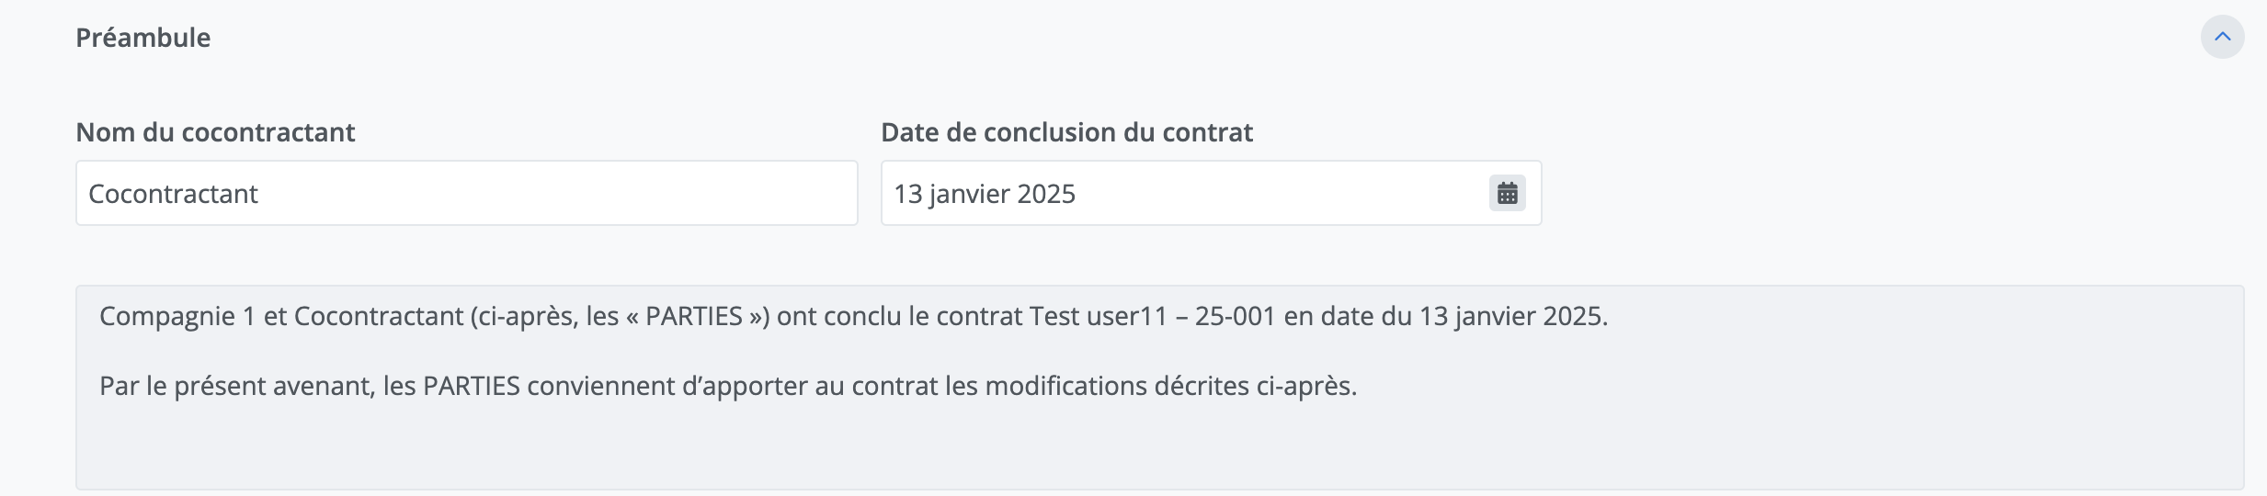Click "Cocontractant" inside the preamble paragraph

[x=379, y=316]
